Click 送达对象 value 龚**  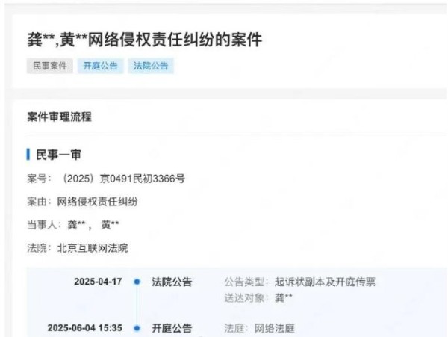(x=284, y=298)
